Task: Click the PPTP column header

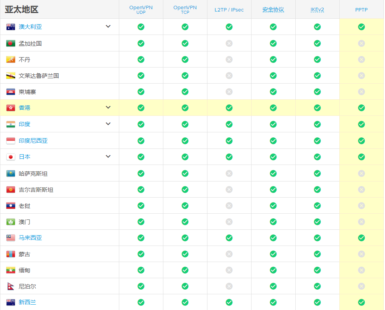Action: [362, 10]
